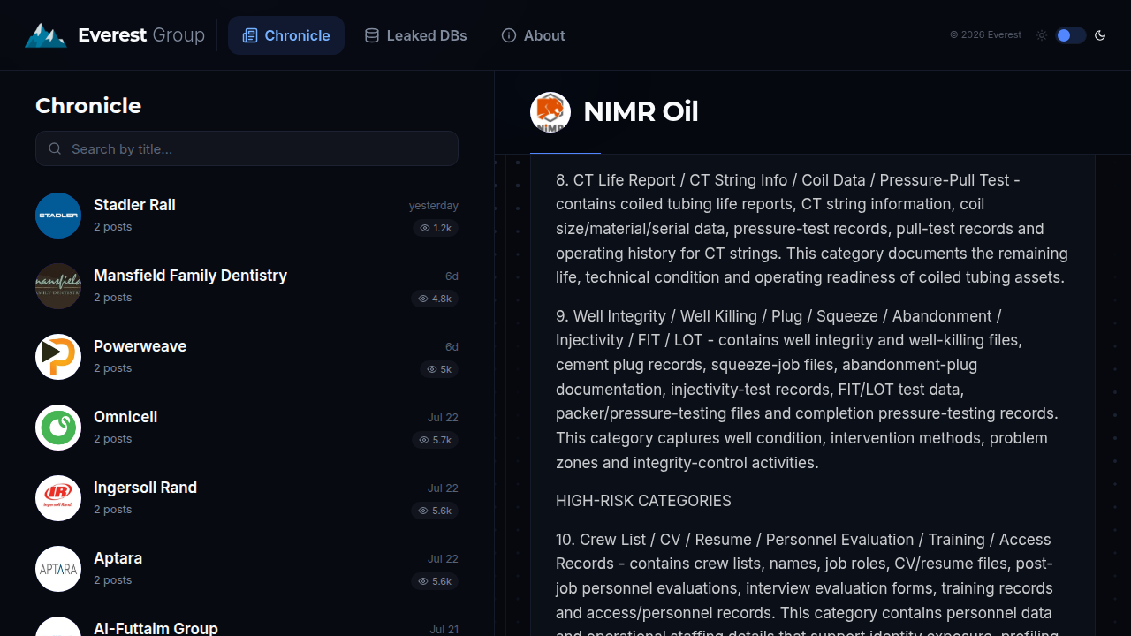Open the Aptara entry title

click(x=118, y=558)
